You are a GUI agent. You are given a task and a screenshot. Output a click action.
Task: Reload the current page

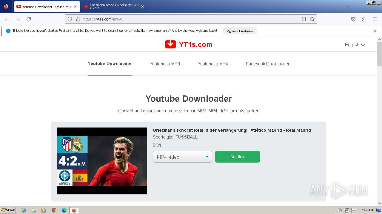point(29,19)
